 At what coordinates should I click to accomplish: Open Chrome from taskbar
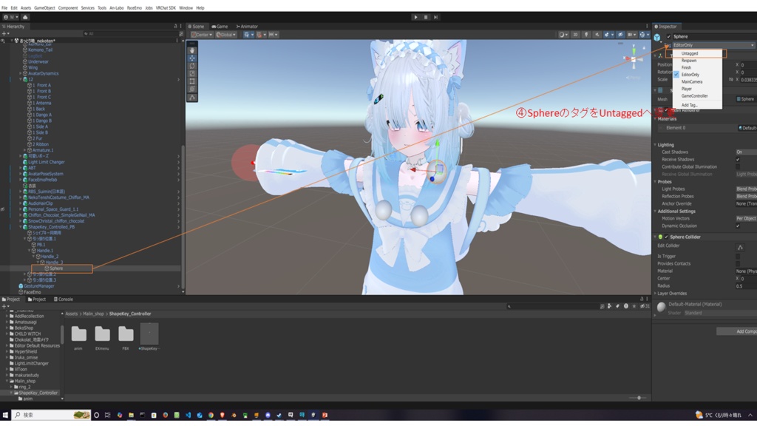tap(211, 415)
